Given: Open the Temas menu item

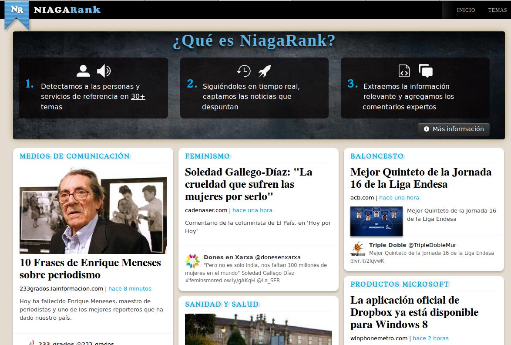Looking at the screenshot, I should tap(497, 10).
